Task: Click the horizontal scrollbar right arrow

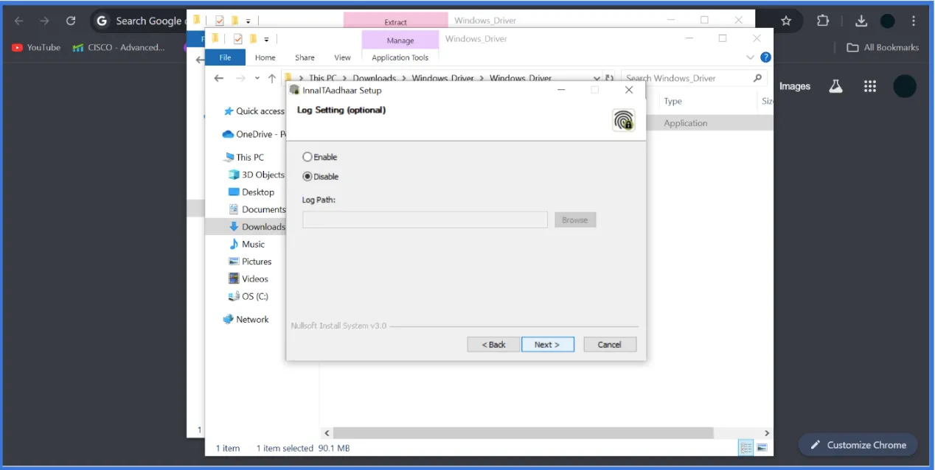Action: (x=767, y=433)
